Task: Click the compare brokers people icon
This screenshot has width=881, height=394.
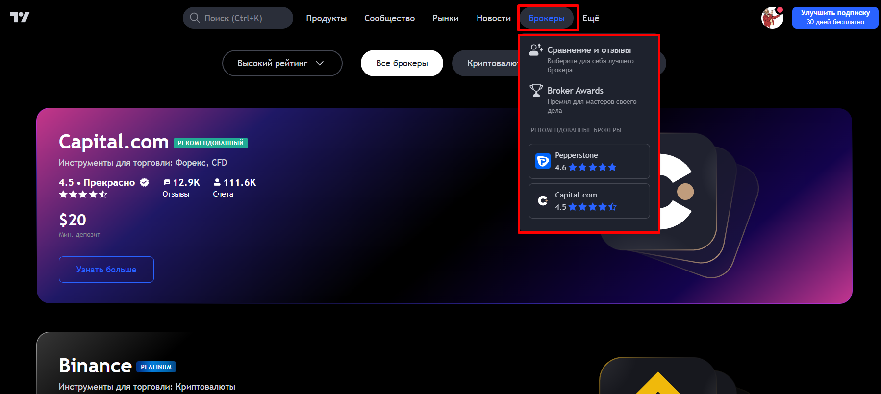Action: coord(536,49)
